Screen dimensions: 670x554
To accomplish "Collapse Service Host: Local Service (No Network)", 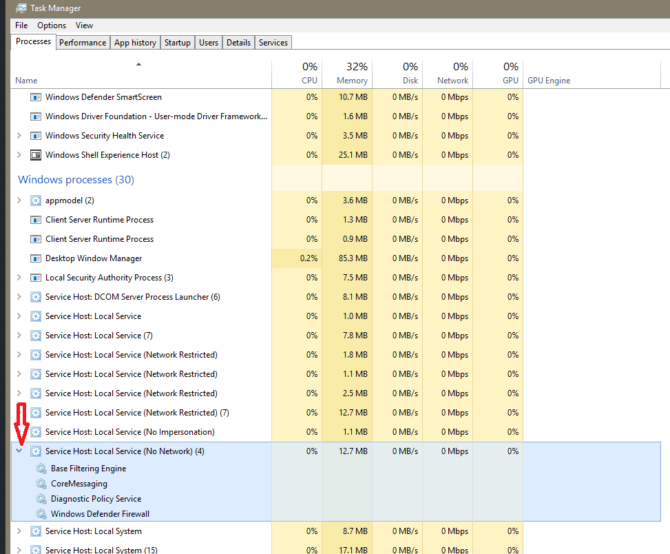I will coord(19,451).
